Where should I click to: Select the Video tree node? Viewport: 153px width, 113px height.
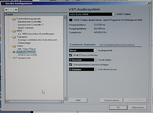[20, 46]
